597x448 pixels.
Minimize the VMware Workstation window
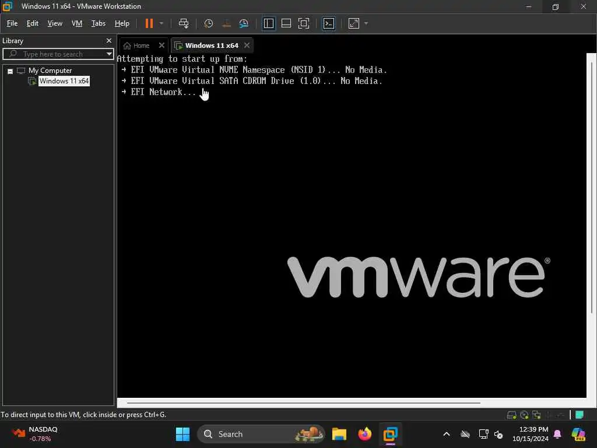(x=528, y=6)
